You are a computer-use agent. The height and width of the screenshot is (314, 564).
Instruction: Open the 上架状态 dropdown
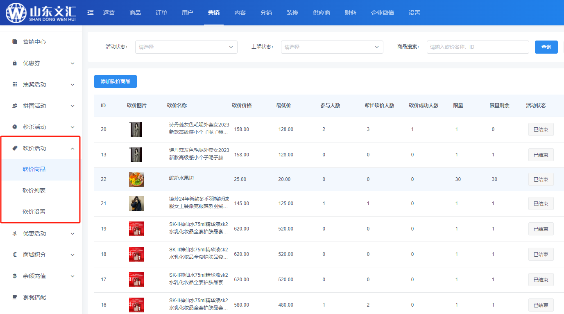[x=332, y=47]
